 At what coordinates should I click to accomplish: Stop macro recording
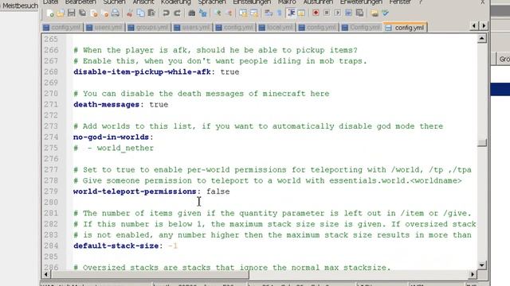click(x=327, y=13)
